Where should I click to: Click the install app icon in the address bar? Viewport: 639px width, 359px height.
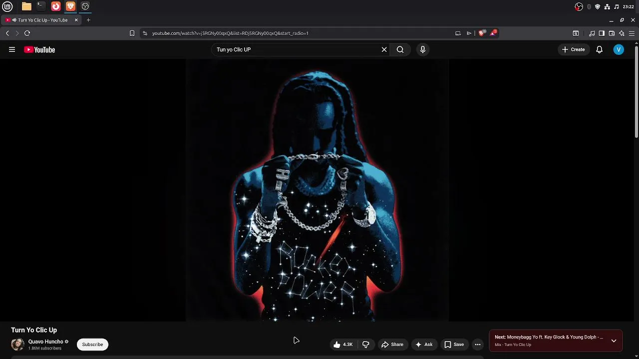pyautogui.click(x=458, y=33)
